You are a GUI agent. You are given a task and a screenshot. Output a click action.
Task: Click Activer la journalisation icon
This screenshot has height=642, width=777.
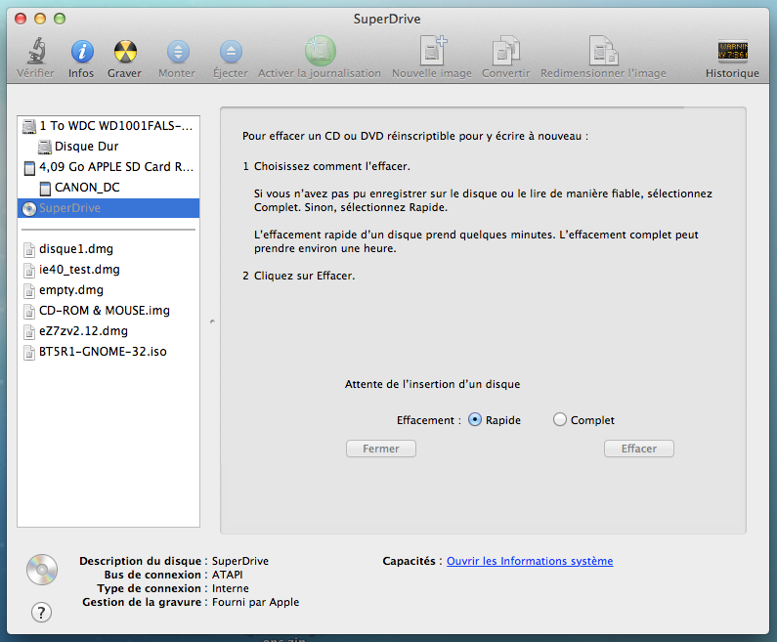click(x=321, y=51)
